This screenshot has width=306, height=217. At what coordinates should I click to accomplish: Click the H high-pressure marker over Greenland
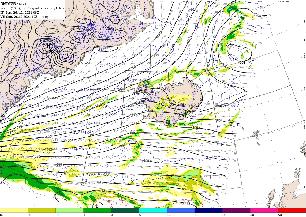coord(48,46)
